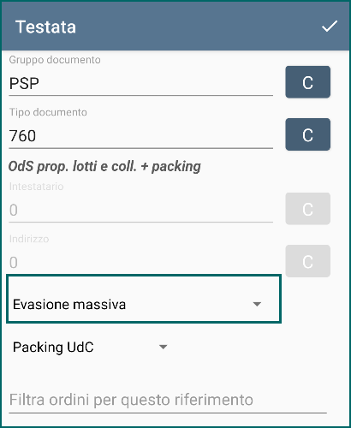The height and width of the screenshot is (428, 351).
Task: Click the greyed C button beside Intestatario
Action: [308, 209]
